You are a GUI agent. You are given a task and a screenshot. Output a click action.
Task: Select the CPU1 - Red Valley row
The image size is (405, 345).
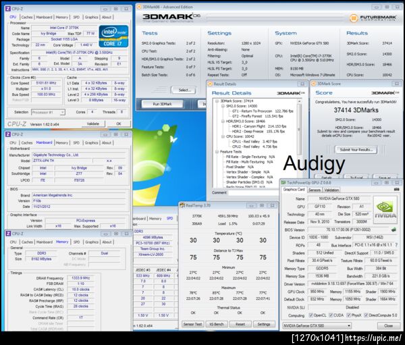(254, 142)
